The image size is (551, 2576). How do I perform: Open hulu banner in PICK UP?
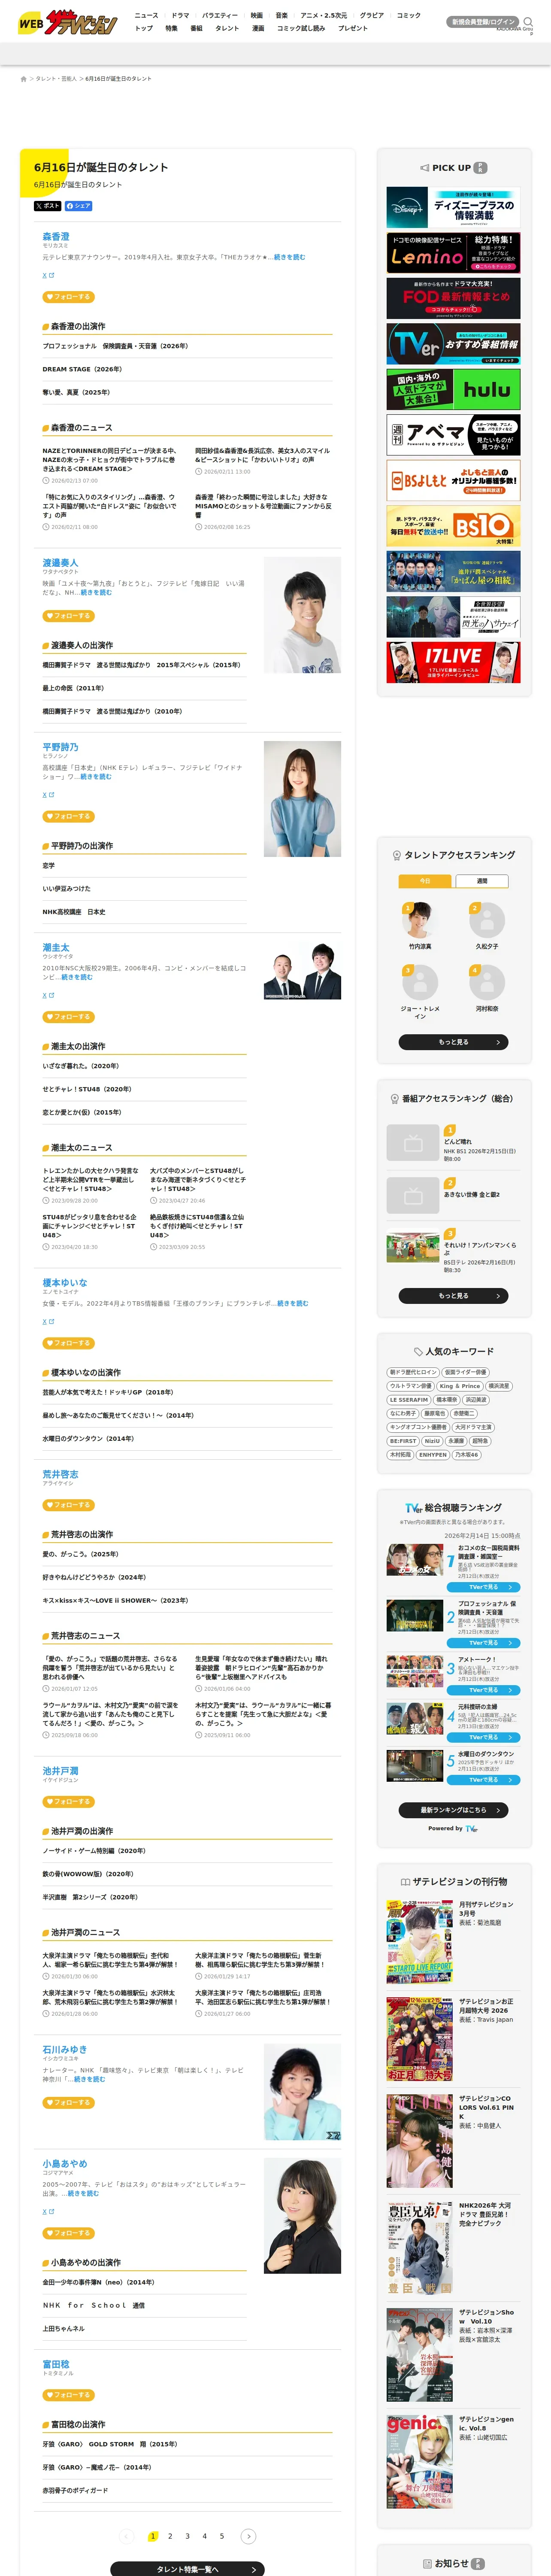[454, 389]
